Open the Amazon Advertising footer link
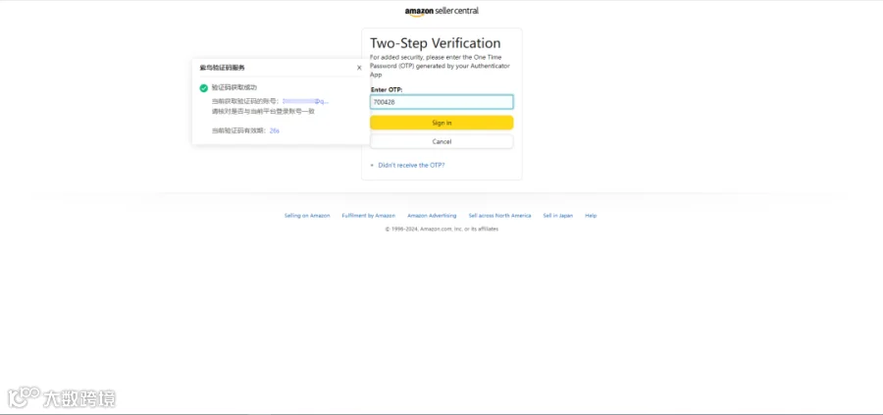The width and height of the screenshot is (883, 415). (432, 216)
